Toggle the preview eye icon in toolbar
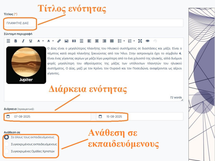 [147, 41]
